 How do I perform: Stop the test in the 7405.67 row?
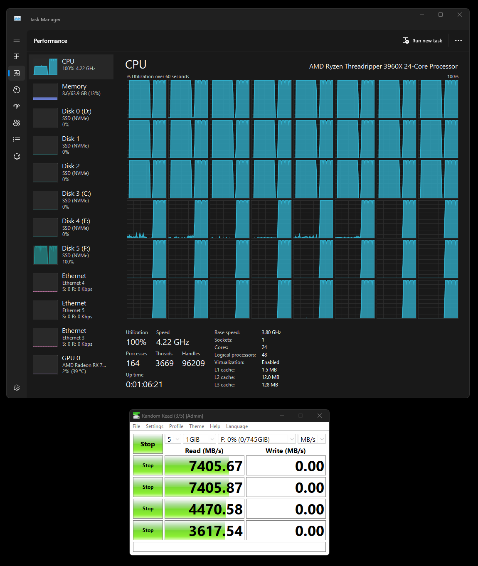[148, 465]
